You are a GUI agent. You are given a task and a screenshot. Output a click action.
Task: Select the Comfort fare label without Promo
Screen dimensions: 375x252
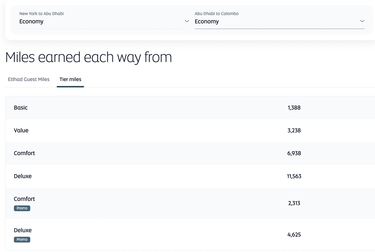pyautogui.click(x=24, y=153)
